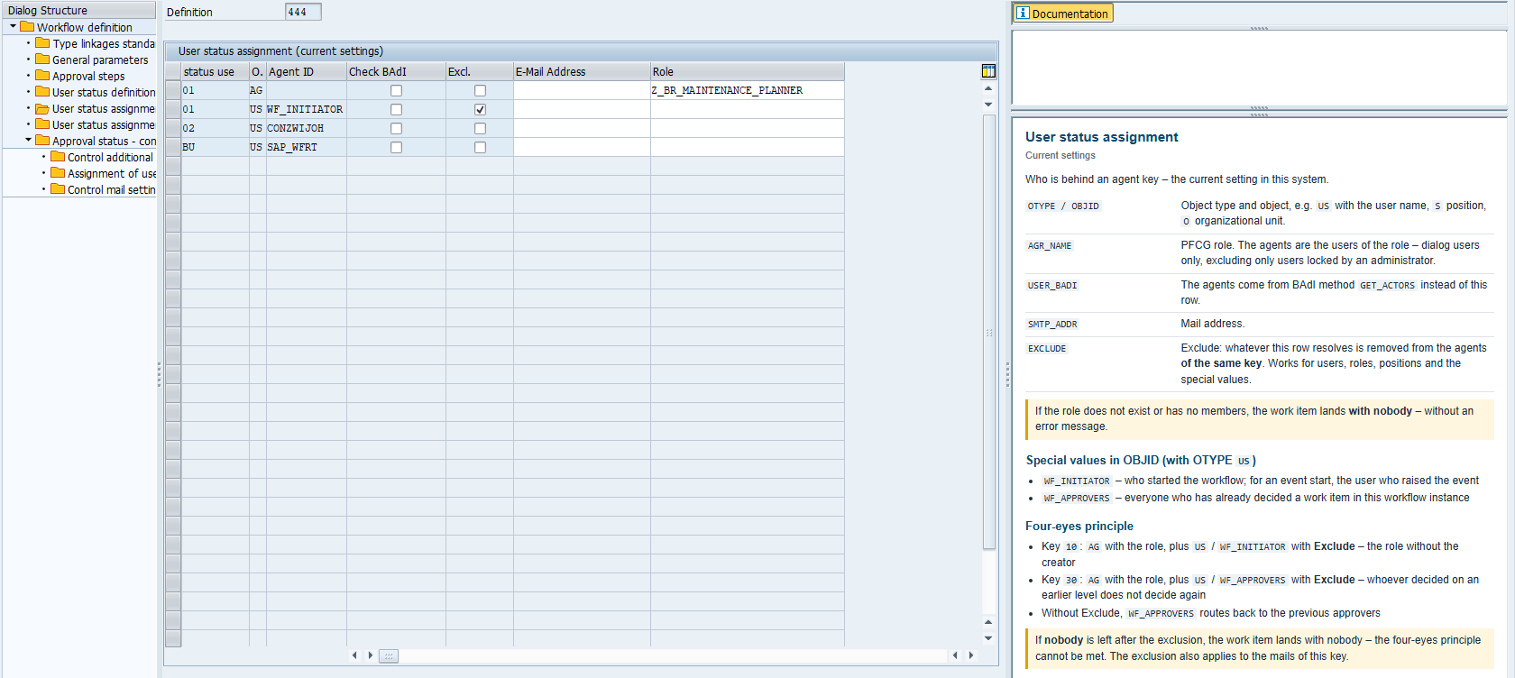Click the EXCLUDE code label in documentation
Screen dimensions: 1515x678
1047,348
